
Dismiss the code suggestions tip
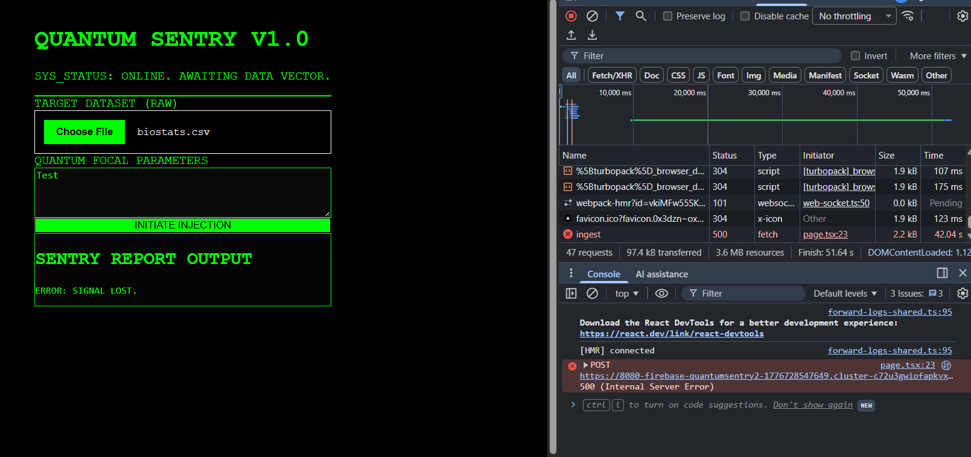(812, 405)
